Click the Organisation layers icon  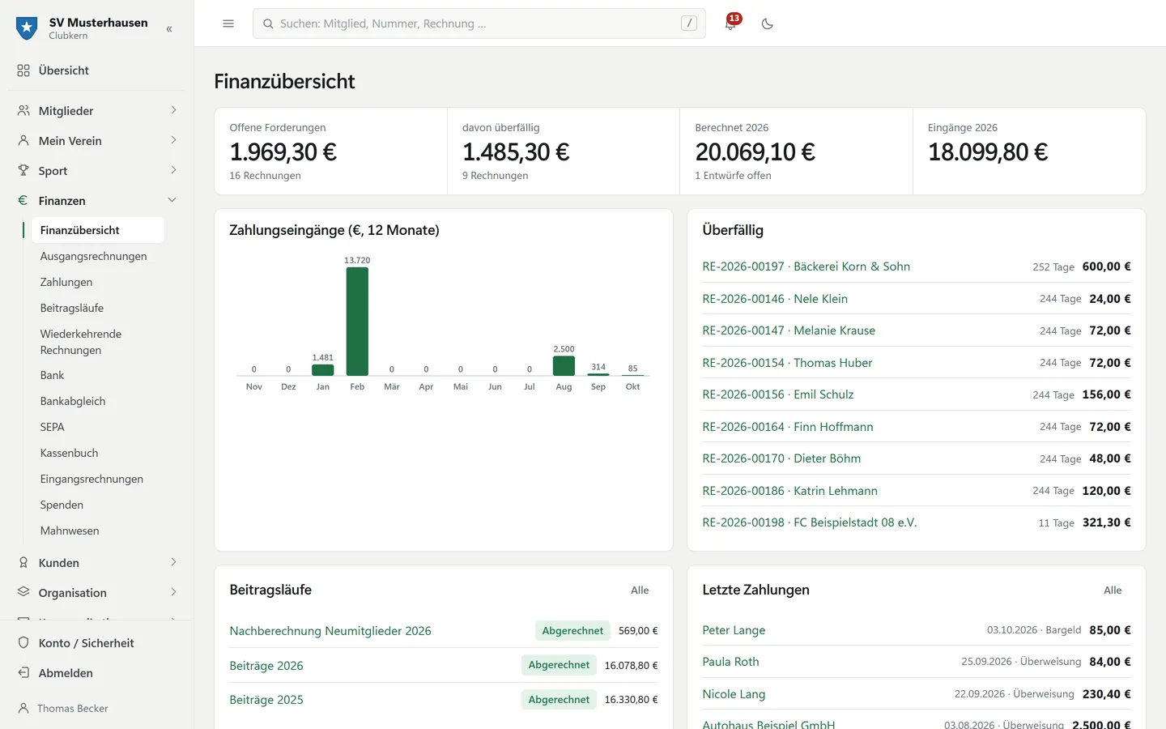coord(23,592)
